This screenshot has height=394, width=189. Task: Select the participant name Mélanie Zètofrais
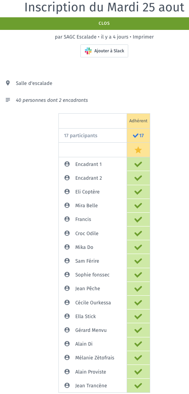(95, 357)
